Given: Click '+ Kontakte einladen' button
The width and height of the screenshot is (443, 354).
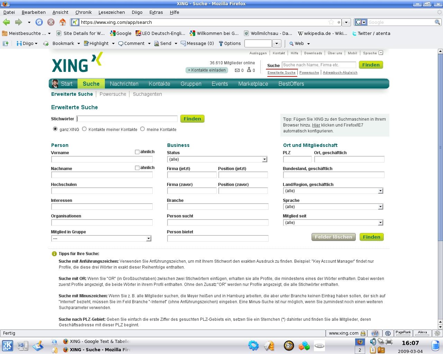Looking at the screenshot, I should (x=207, y=70).
